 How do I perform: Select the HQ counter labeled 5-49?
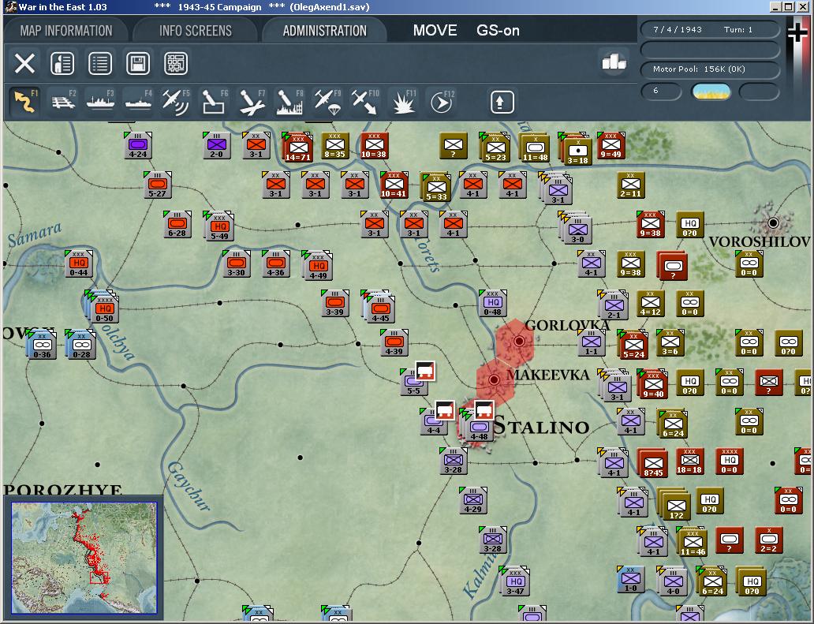pos(219,226)
